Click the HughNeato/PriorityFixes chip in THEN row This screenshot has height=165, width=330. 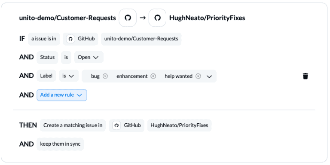pyautogui.click(x=179, y=125)
